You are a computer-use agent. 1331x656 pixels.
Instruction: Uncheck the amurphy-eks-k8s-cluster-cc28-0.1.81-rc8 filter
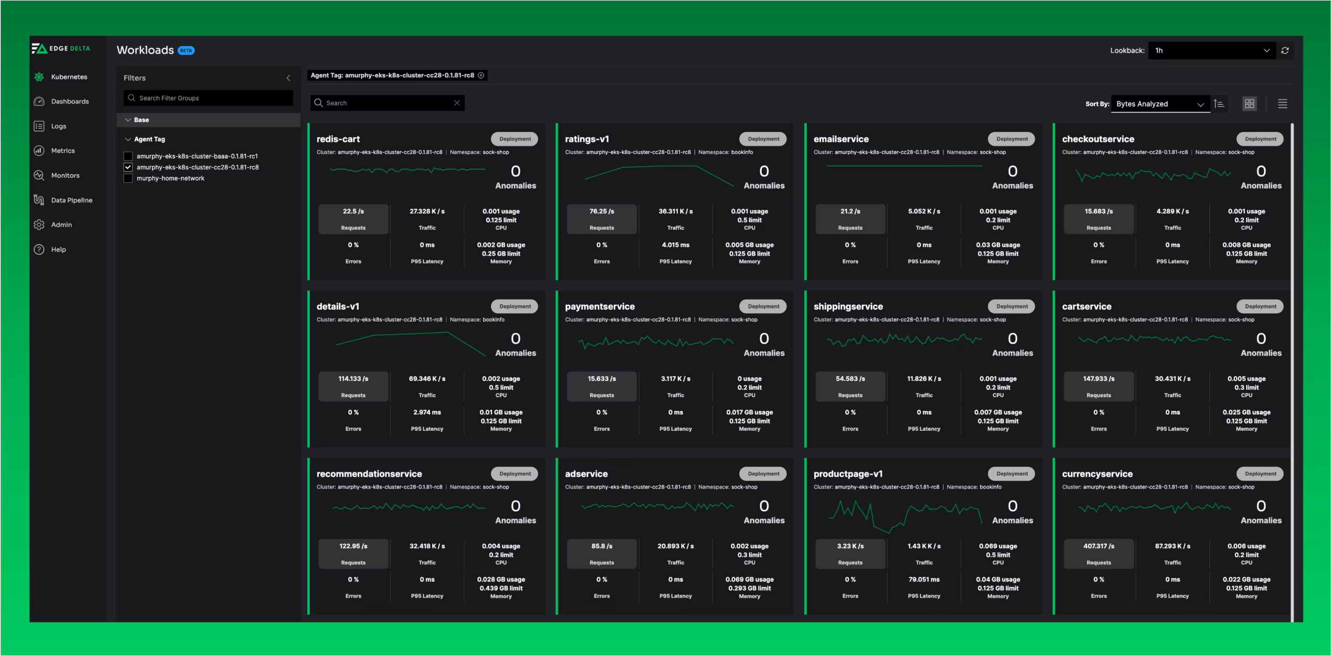(x=128, y=167)
